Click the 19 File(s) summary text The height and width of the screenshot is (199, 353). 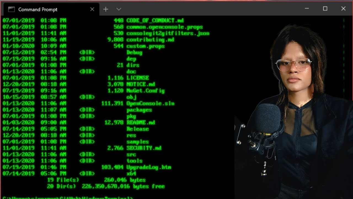pos(63,180)
